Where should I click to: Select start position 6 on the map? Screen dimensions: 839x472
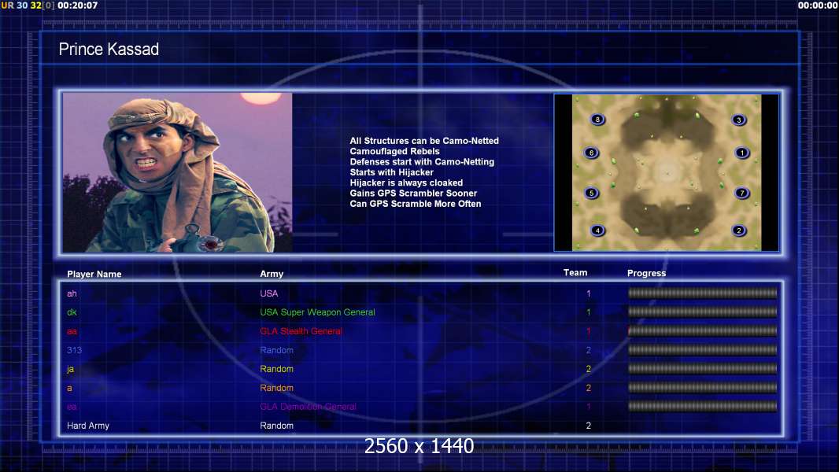click(x=591, y=153)
